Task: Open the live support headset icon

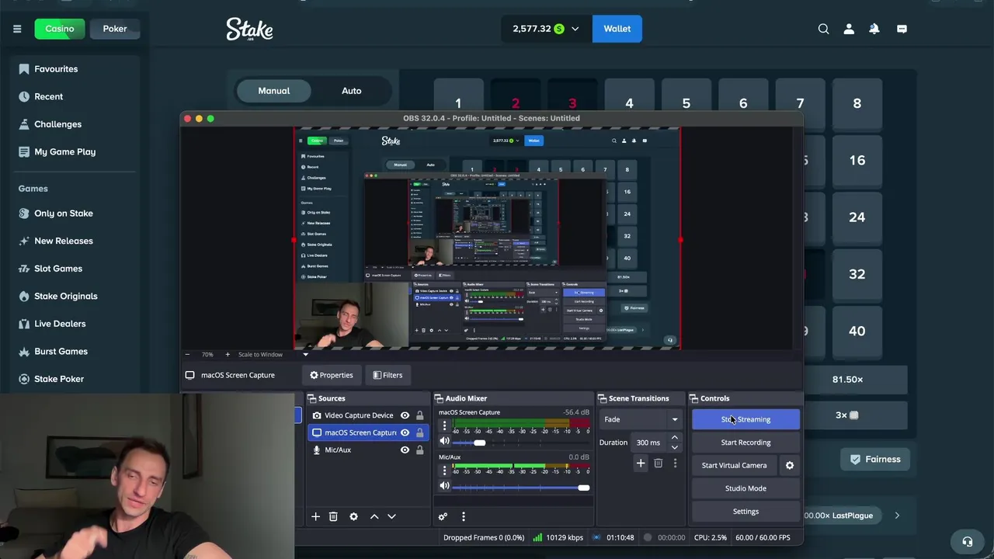Action: tap(968, 541)
